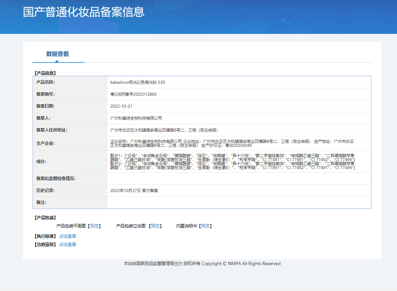Select 备案人 value 广州科美诗生物科技有限公司

point(136,118)
